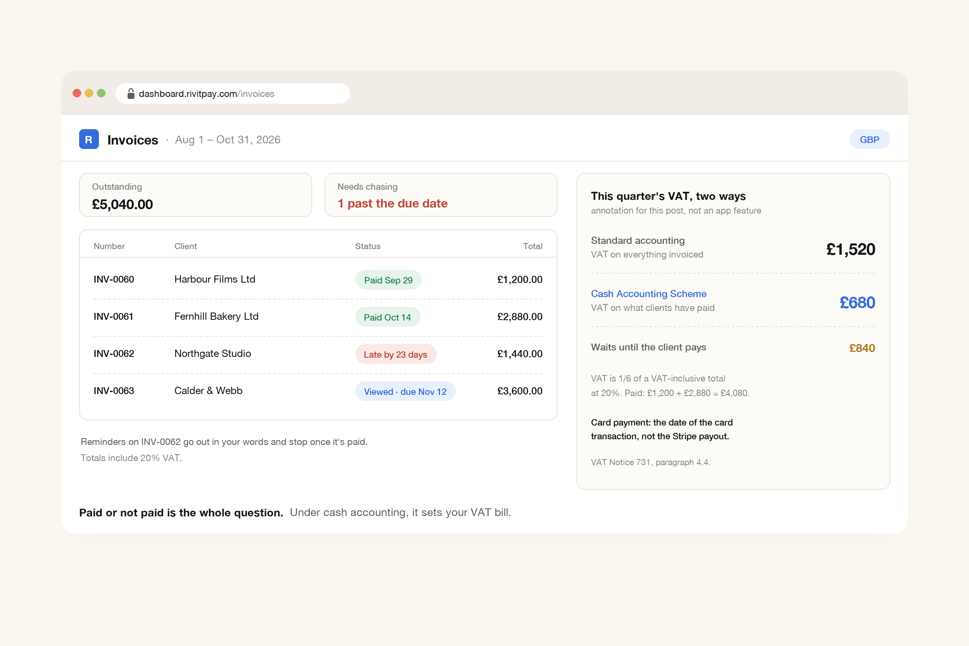This screenshot has height=646, width=969.
Task: Select client Harbour Films Ltd
Action: [215, 279]
